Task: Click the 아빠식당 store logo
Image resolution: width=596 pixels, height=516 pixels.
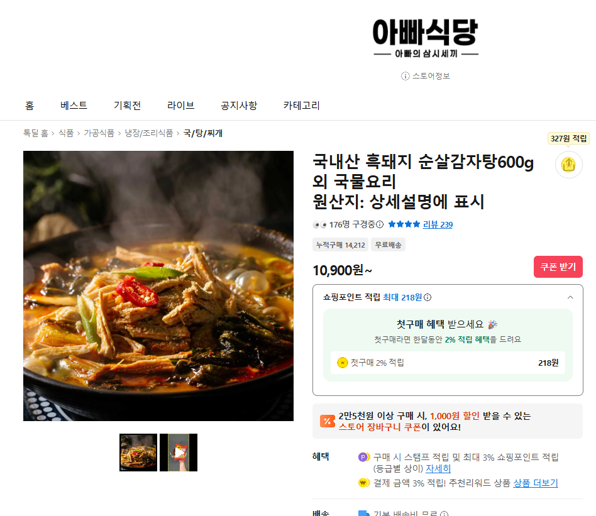Action: pos(426,38)
